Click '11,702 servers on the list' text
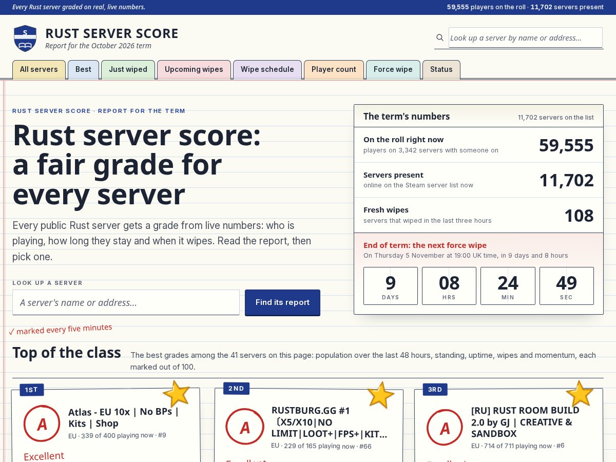The width and height of the screenshot is (616, 462). [x=556, y=118]
